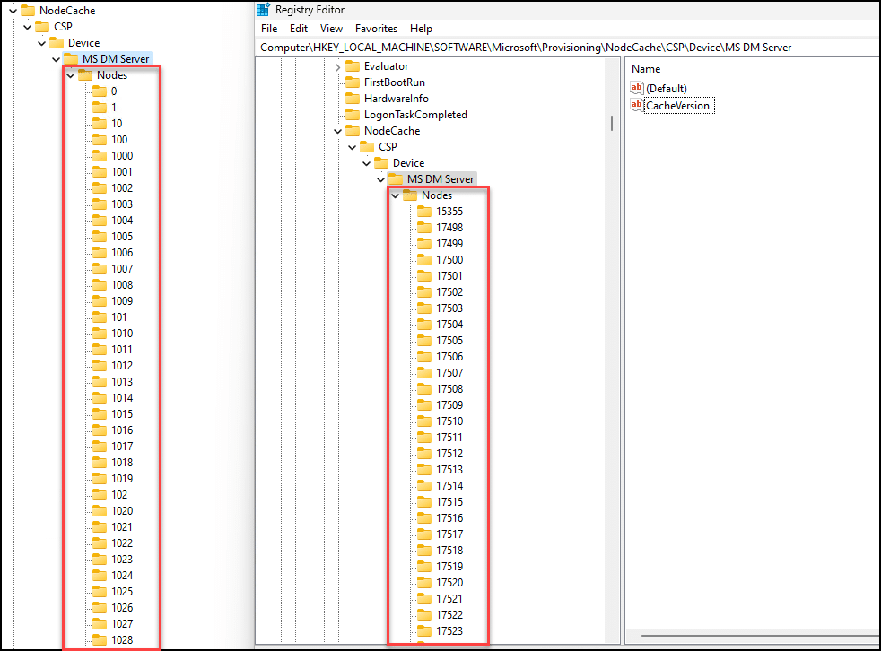Select node 1017 in left tree
Image resolution: width=881 pixels, height=651 pixels.
click(x=122, y=447)
